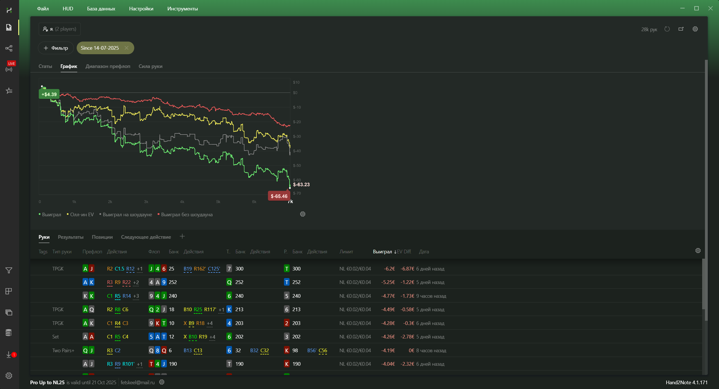The height and width of the screenshot is (389, 719).
Task: Click the Tags column header
Action: pyautogui.click(x=43, y=252)
